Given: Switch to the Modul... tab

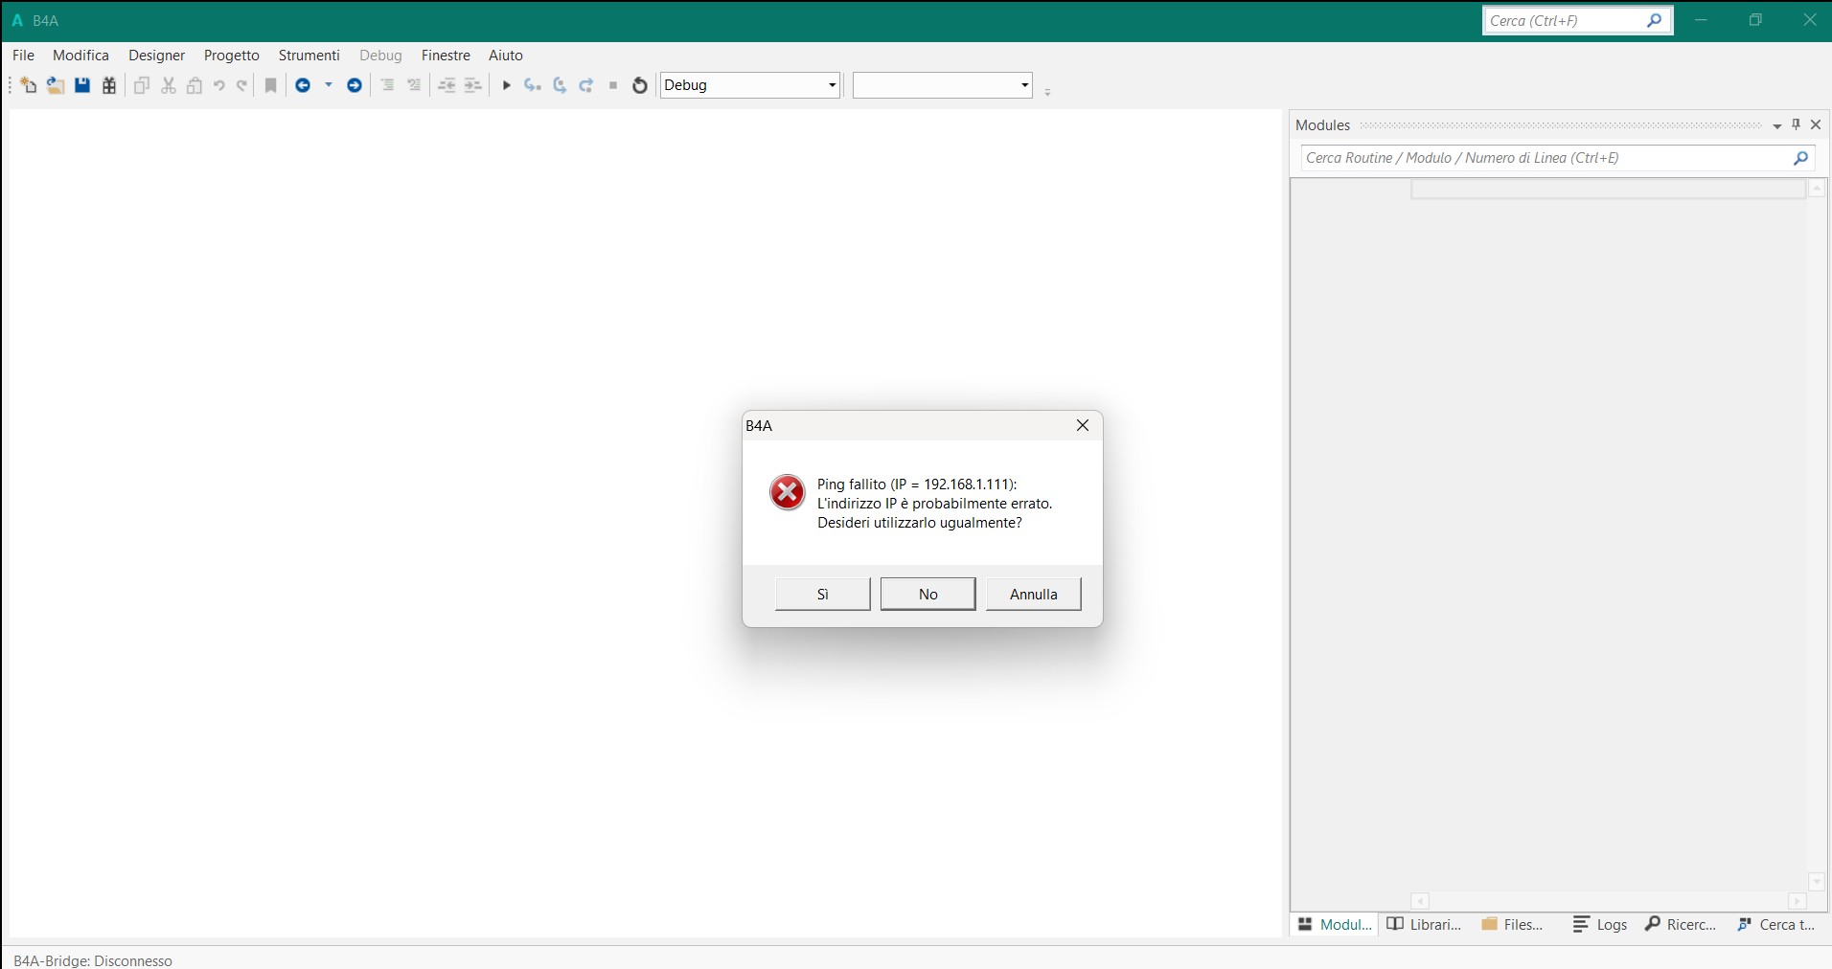Looking at the screenshot, I should [x=1336, y=925].
